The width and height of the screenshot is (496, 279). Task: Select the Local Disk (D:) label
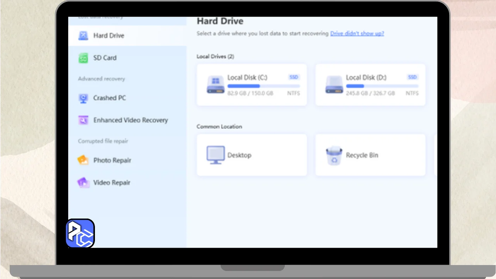coord(366,77)
